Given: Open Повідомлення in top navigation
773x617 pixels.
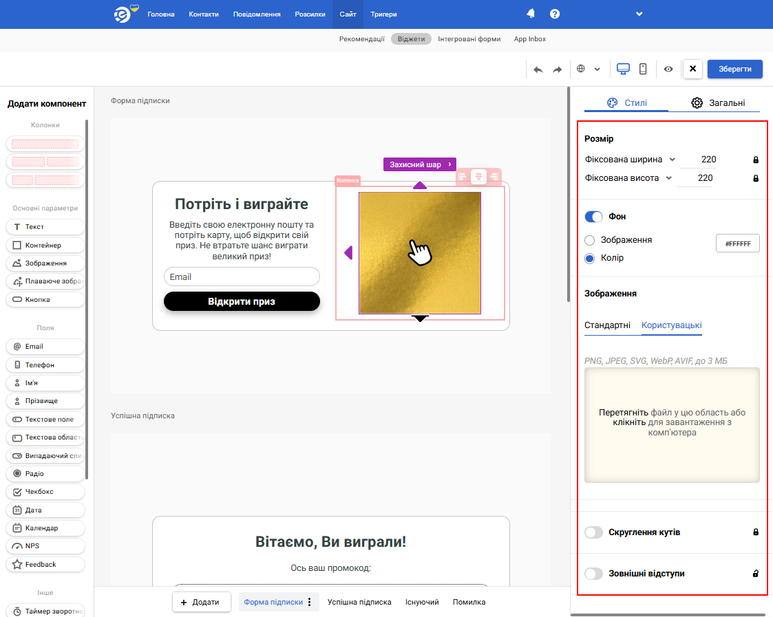Looking at the screenshot, I should click(257, 14).
